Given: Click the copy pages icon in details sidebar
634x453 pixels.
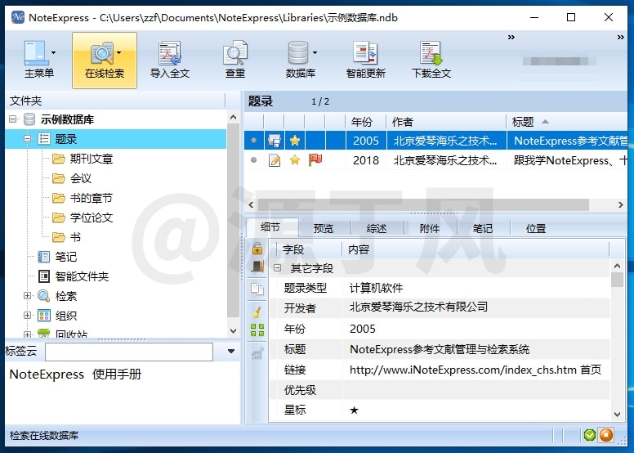Looking at the screenshot, I should tap(257, 289).
